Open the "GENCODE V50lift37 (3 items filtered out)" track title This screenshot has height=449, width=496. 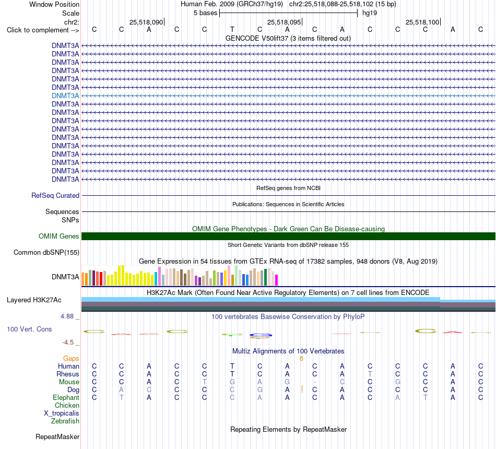pos(288,38)
